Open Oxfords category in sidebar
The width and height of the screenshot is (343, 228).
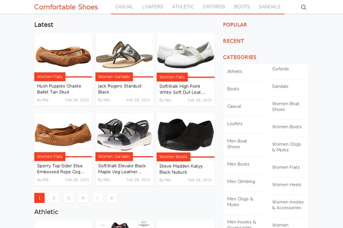point(281,69)
